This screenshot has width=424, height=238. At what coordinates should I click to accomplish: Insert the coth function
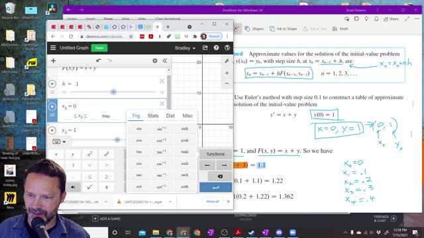(x=185, y=186)
